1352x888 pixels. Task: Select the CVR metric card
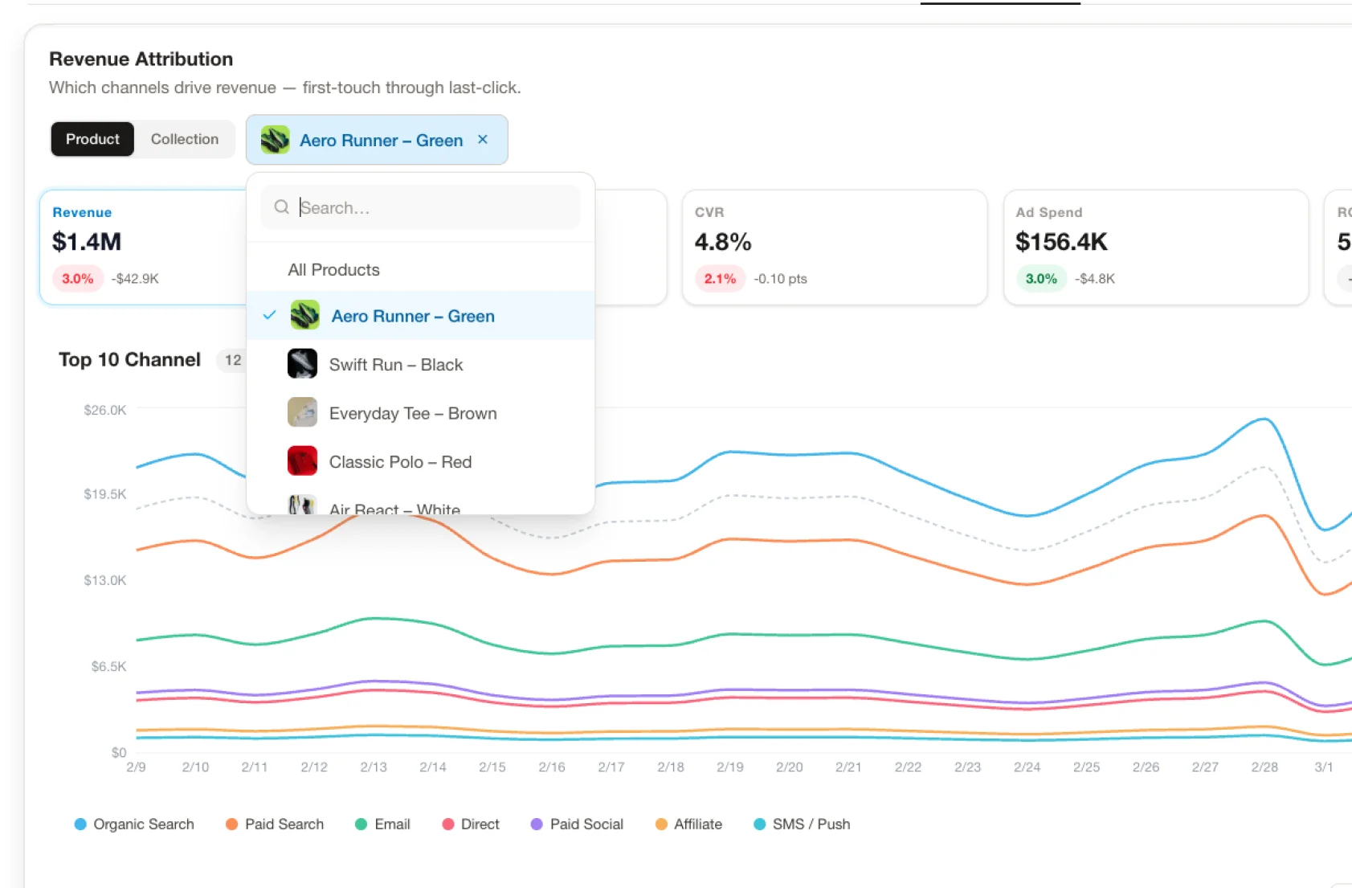pos(835,248)
